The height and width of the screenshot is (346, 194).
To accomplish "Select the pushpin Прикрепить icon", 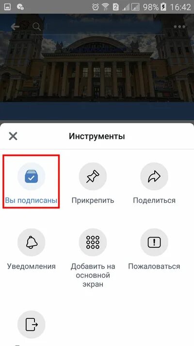I will coord(93,177).
